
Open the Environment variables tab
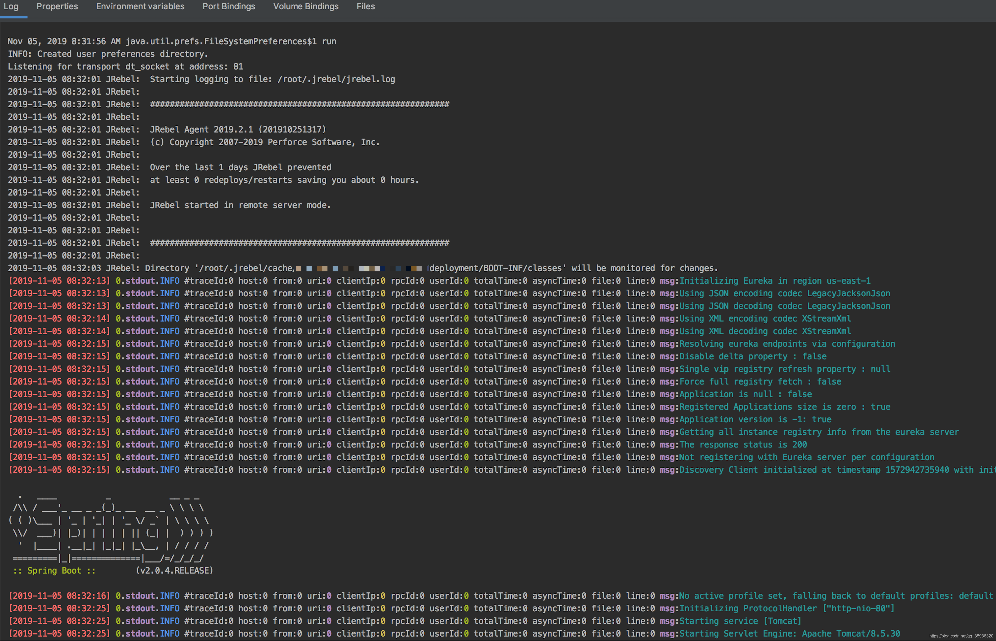(140, 7)
